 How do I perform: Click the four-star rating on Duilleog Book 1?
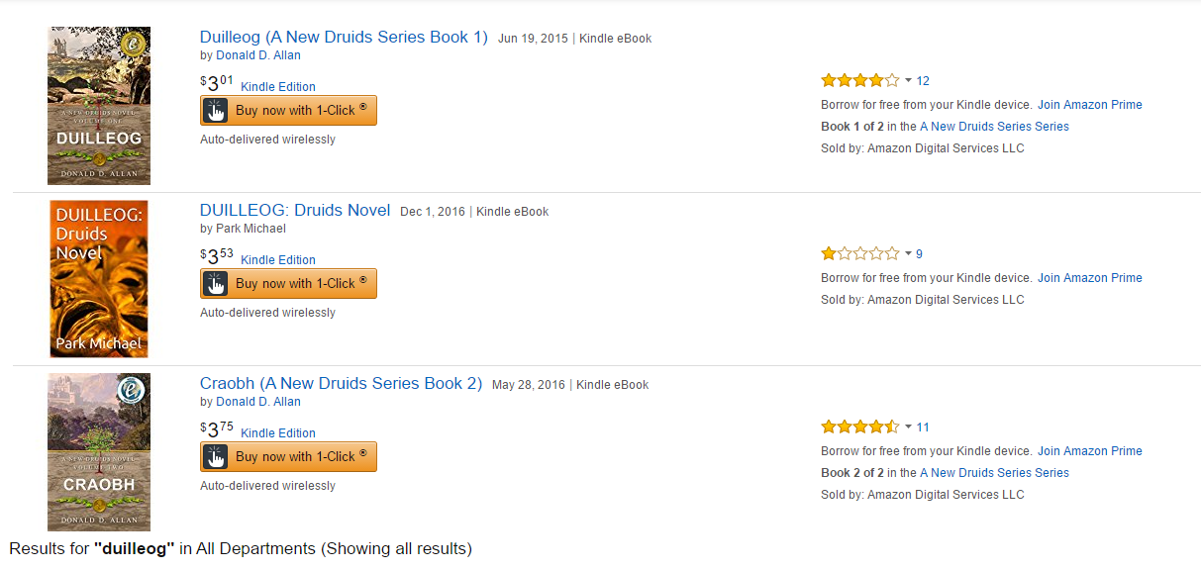[859, 81]
